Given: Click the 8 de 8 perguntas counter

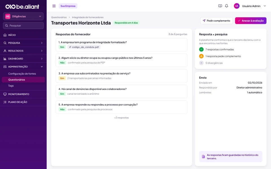Looking at the screenshot, I should coord(178,34).
